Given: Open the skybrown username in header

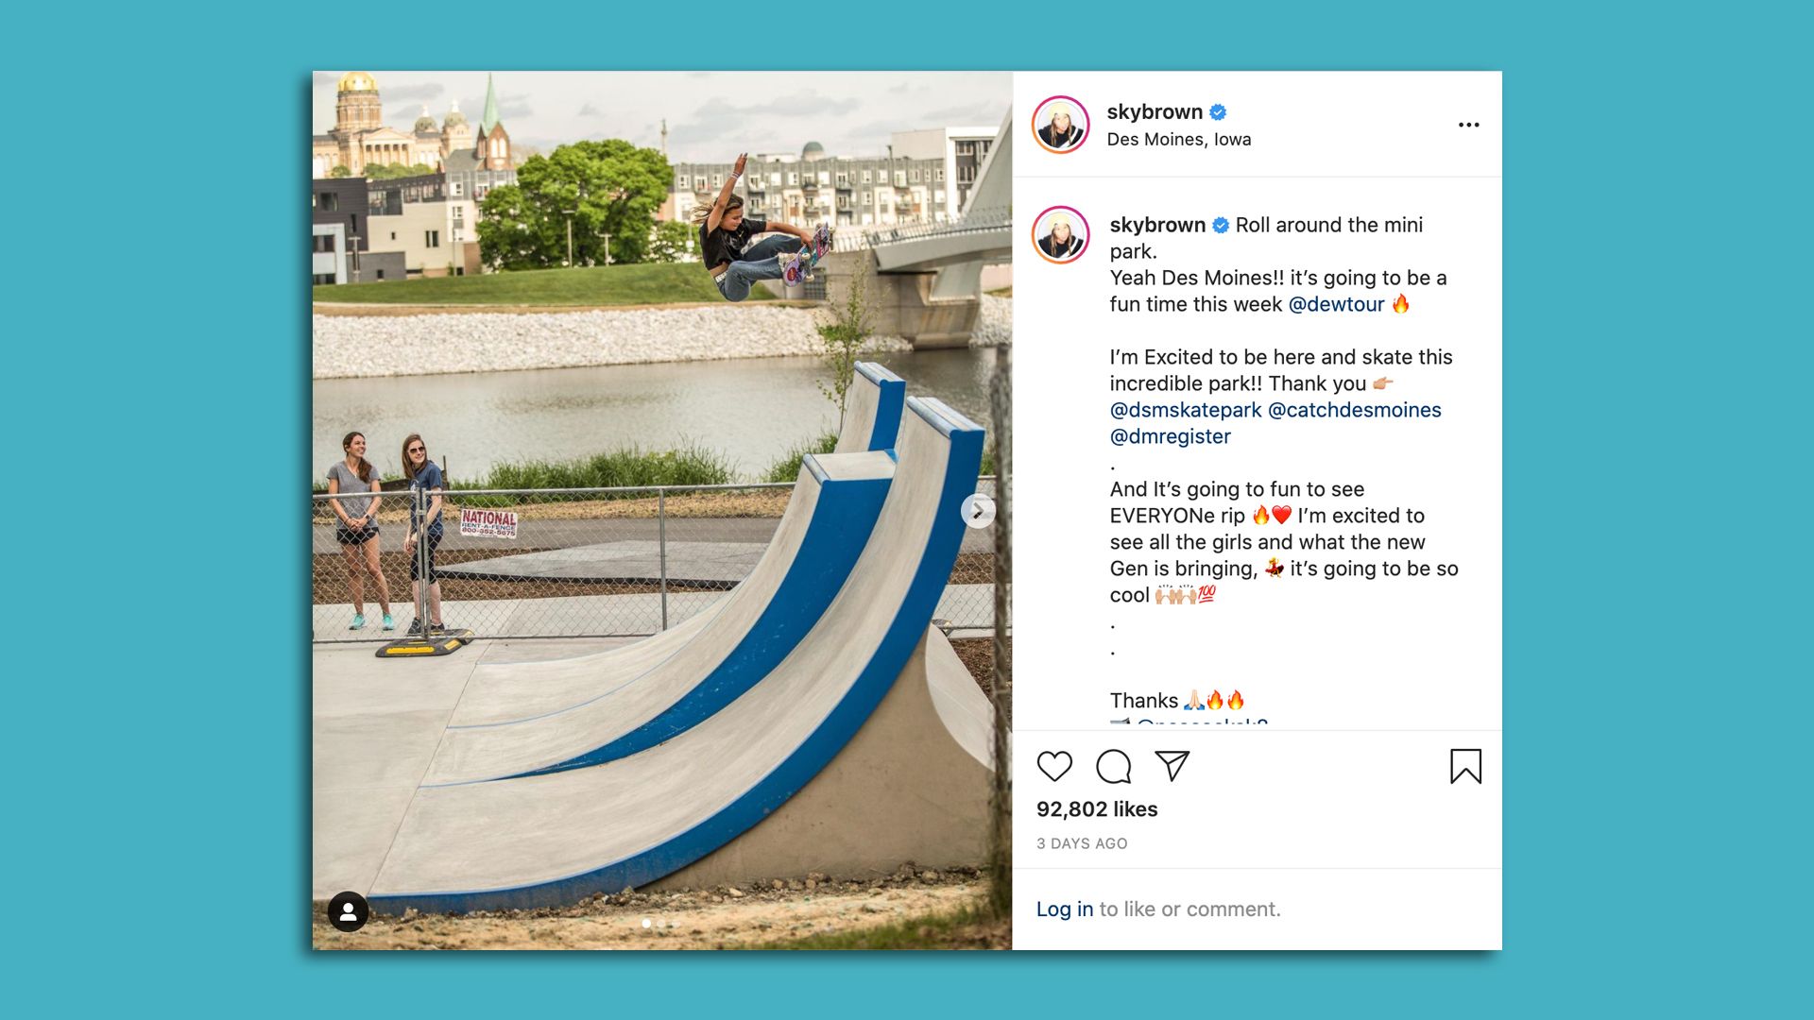Looking at the screenshot, I should [x=1155, y=111].
